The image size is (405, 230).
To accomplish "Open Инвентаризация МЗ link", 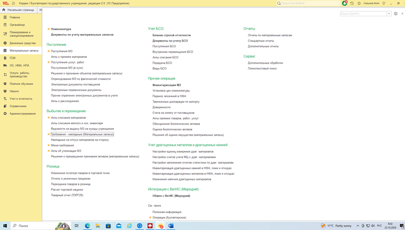I will [167, 85].
